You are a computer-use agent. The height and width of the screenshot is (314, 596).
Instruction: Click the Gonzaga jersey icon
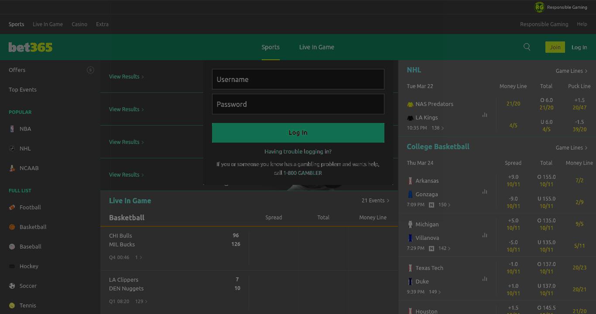click(410, 194)
